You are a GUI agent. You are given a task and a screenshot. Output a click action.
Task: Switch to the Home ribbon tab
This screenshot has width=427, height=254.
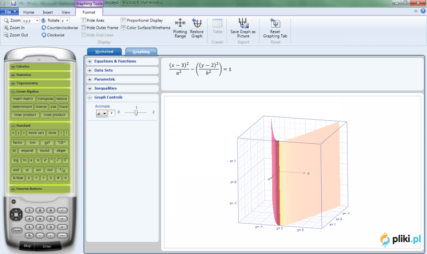(x=29, y=12)
